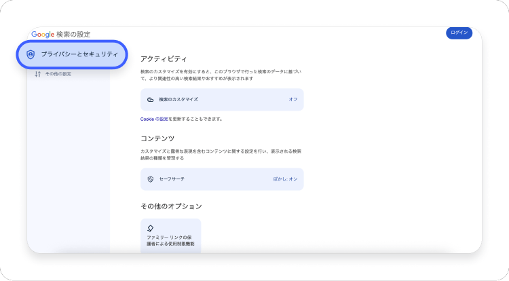This screenshot has height=281, width=509.
Task: Click the sliders icon next to その他の設定
Action: pyautogui.click(x=37, y=74)
